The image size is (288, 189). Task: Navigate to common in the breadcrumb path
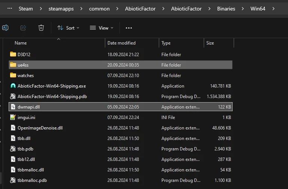pyautogui.click(x=99, y=9)
